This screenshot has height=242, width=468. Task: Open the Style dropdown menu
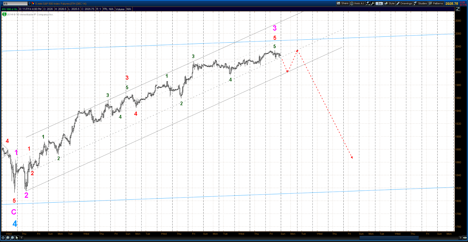389,3
